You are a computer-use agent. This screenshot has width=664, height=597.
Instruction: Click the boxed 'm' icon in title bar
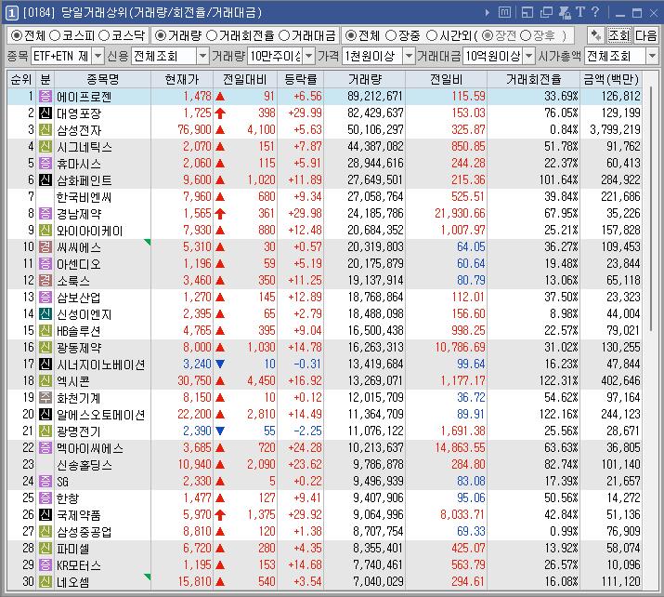504,12
